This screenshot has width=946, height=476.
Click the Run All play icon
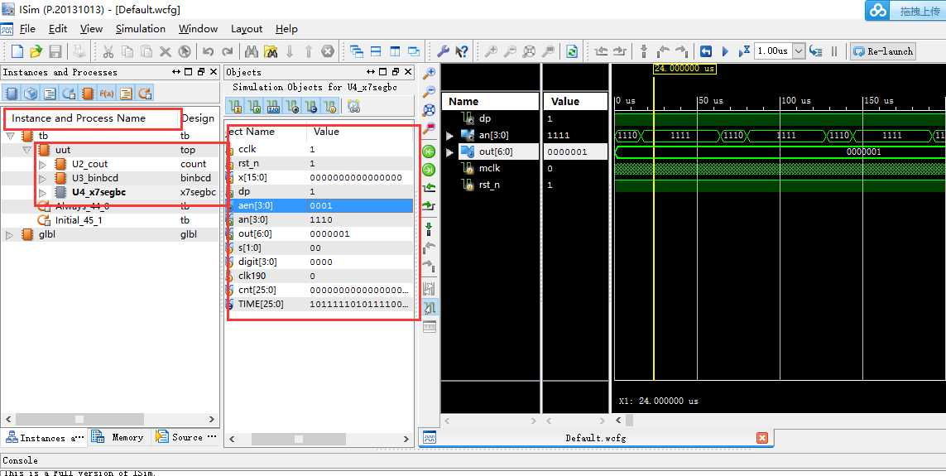tap(725, 51)
